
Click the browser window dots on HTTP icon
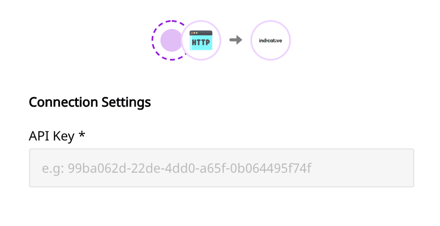tap(194, 33)
